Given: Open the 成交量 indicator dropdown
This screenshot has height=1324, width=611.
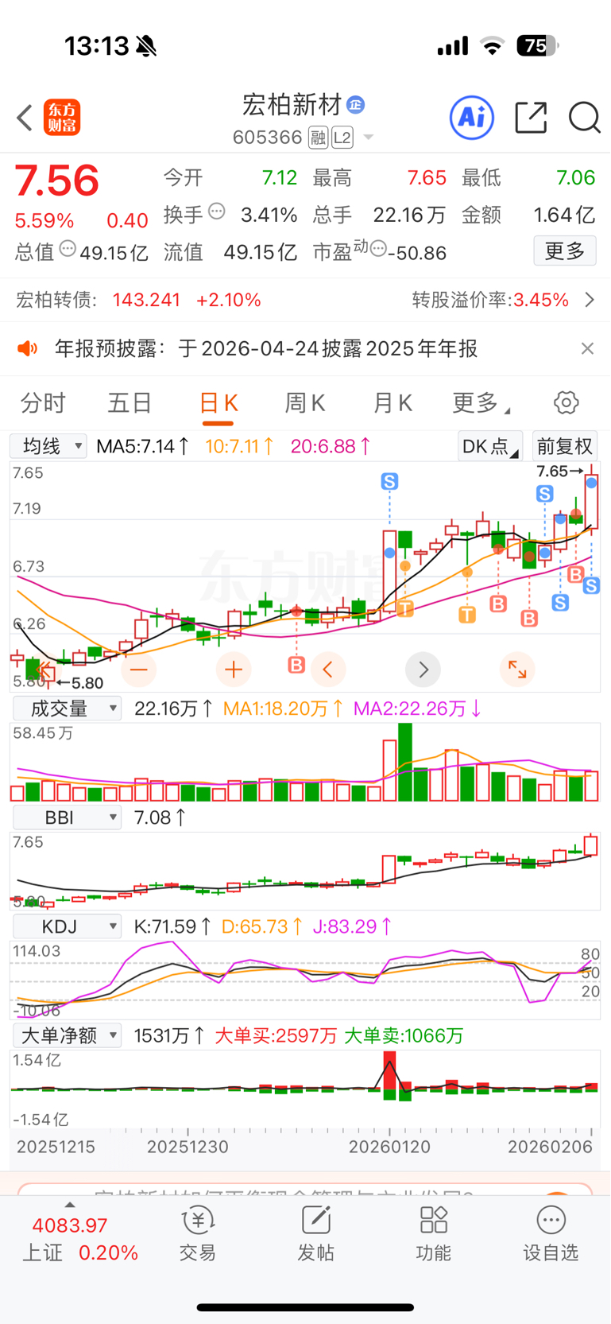Looking at the screenshot, I should coord(67,708).
